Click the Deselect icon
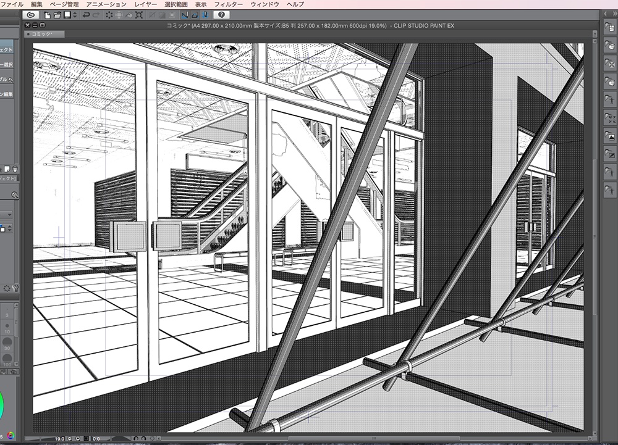The image size is (618, 445). [152, 15]
